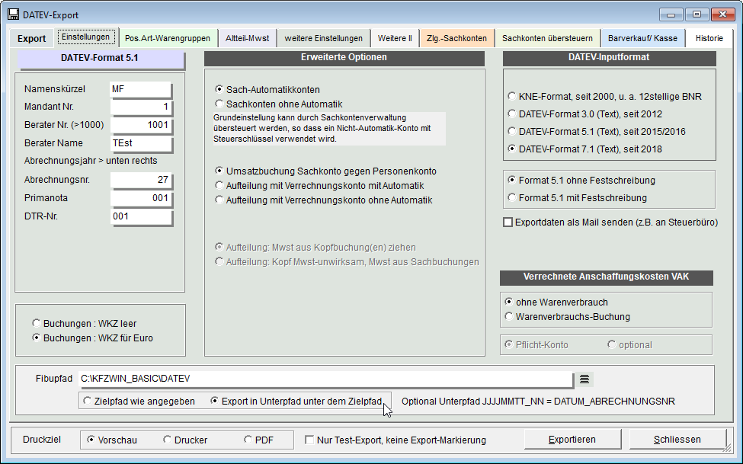The width and height of the screenshot is (743, 464).
Task: Open the Weitere II tab
Action: [x=395, y=38]
